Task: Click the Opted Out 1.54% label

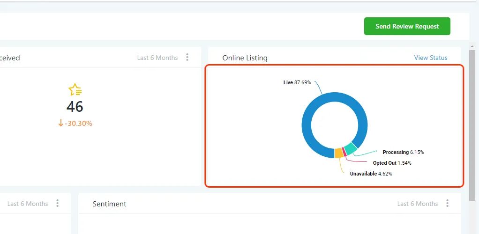Action: point(392,163)
